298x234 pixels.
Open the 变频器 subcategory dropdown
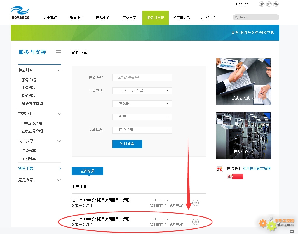point(142,104)
